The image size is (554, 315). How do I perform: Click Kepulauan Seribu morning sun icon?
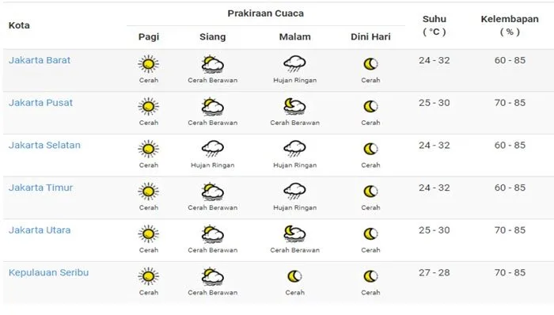149,276
